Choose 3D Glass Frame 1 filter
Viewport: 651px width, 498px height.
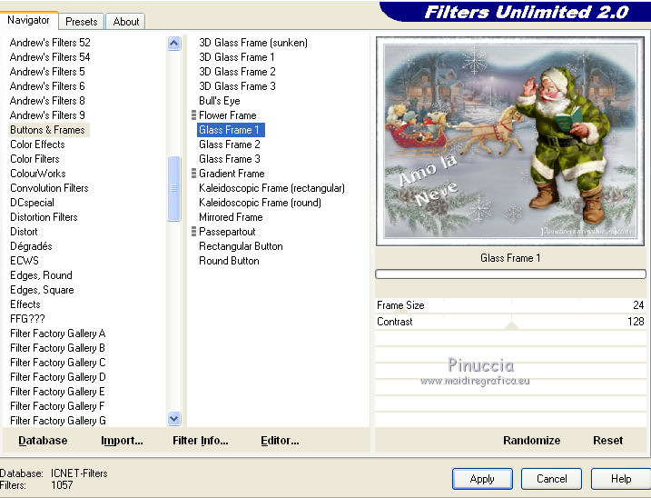click(237, 57)
